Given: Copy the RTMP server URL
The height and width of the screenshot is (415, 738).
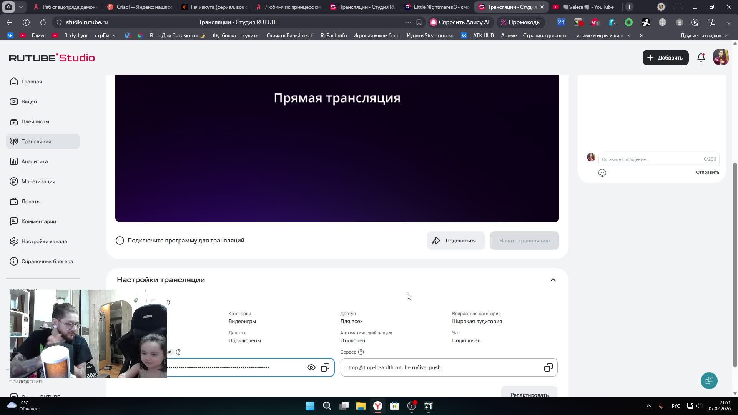Looking at the screenshot, I should [548, 368].
